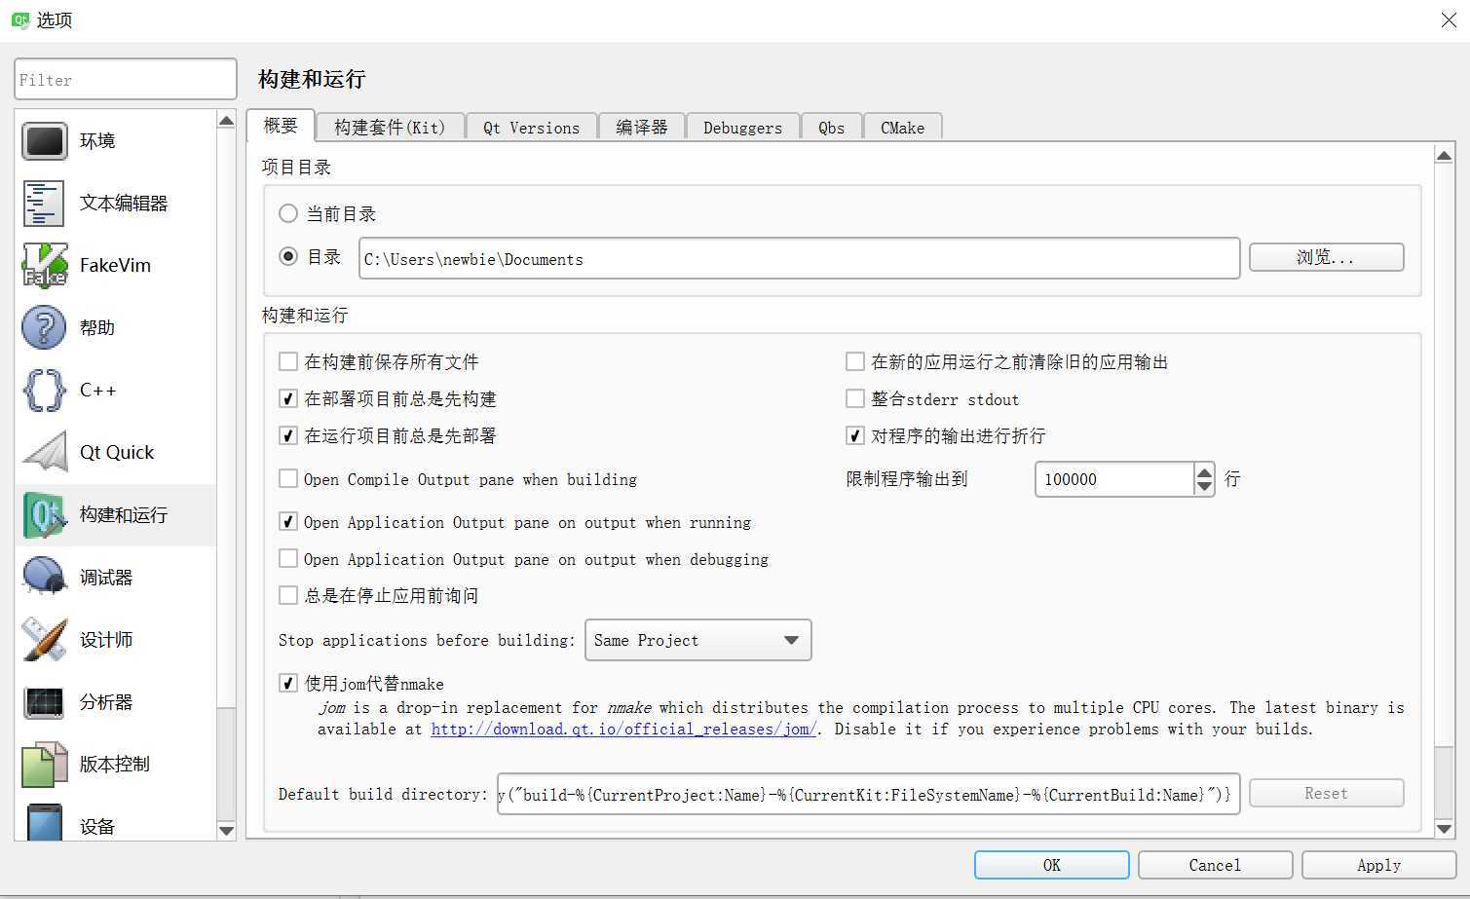The image size is (1470, 899).
Task: Click sidebar scrollbar up arrow
Action: click(226, 121)
